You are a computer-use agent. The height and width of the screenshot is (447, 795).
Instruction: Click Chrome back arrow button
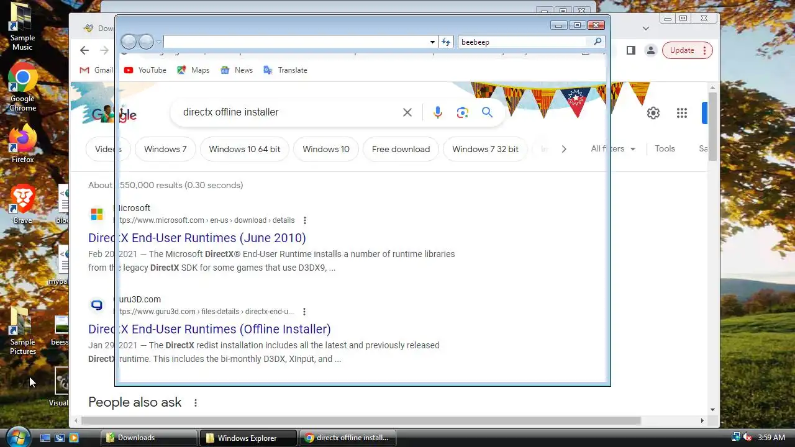pos(84,50)
